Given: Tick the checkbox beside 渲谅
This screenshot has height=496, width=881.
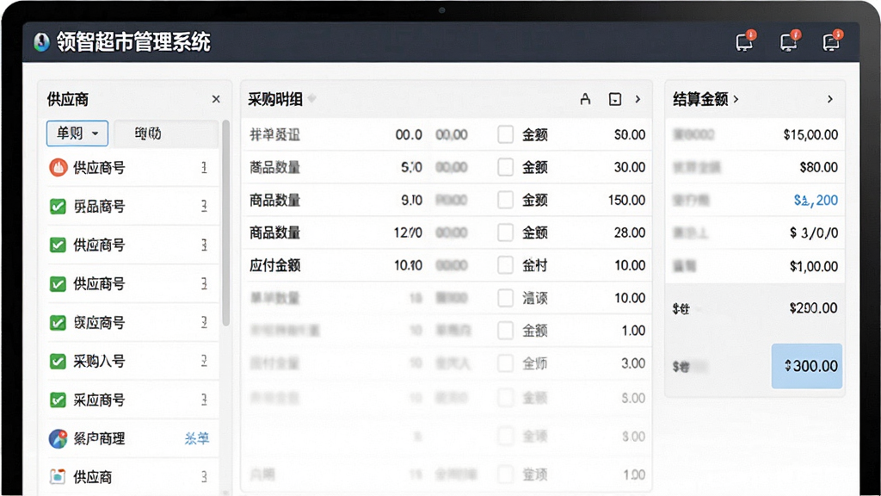Looking at the screenshot, I should pos(505,297).
